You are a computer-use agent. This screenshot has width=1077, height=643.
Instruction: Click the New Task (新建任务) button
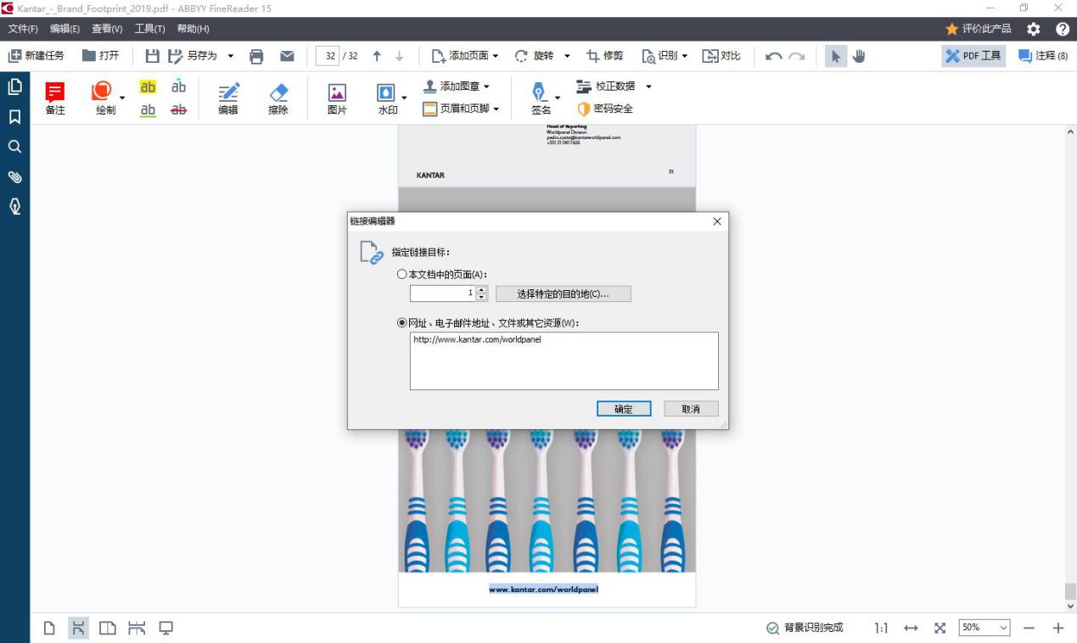point(36,56)
